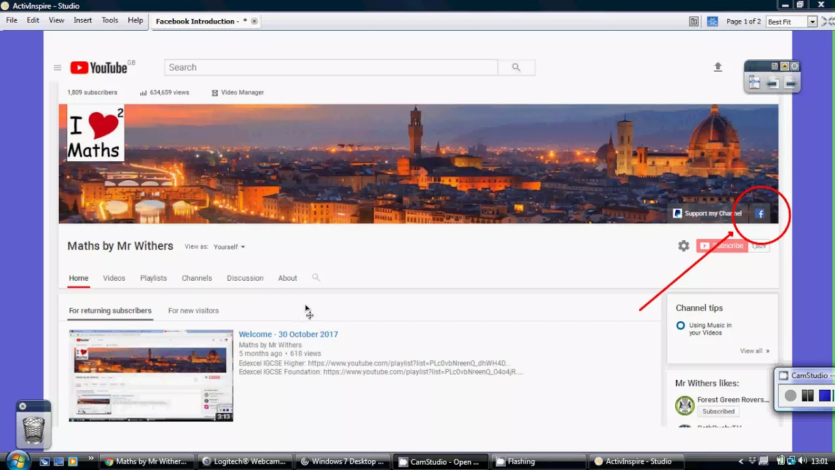Switch to the Discussion tab
Screen dimensions: 835x470
click(245, 278)
